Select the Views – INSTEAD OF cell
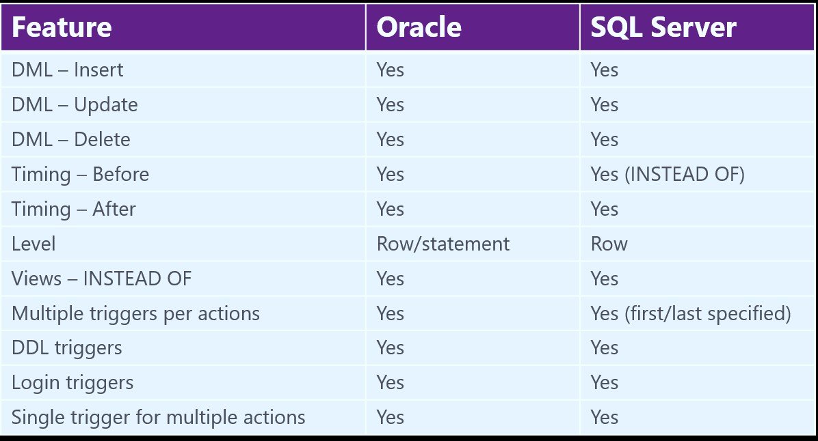This screenshot has height=441, width=818. (183, 279)
